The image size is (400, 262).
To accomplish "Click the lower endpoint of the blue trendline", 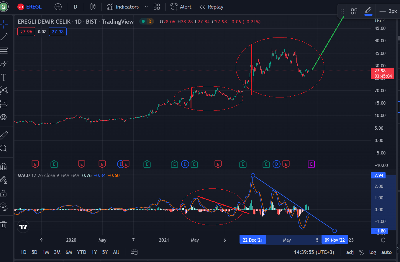I will (335, 231).
